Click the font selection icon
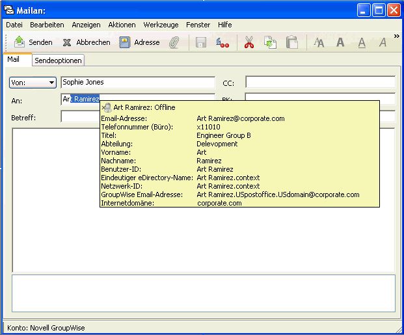This screenshot has height=335, width=404. (319, 42)
